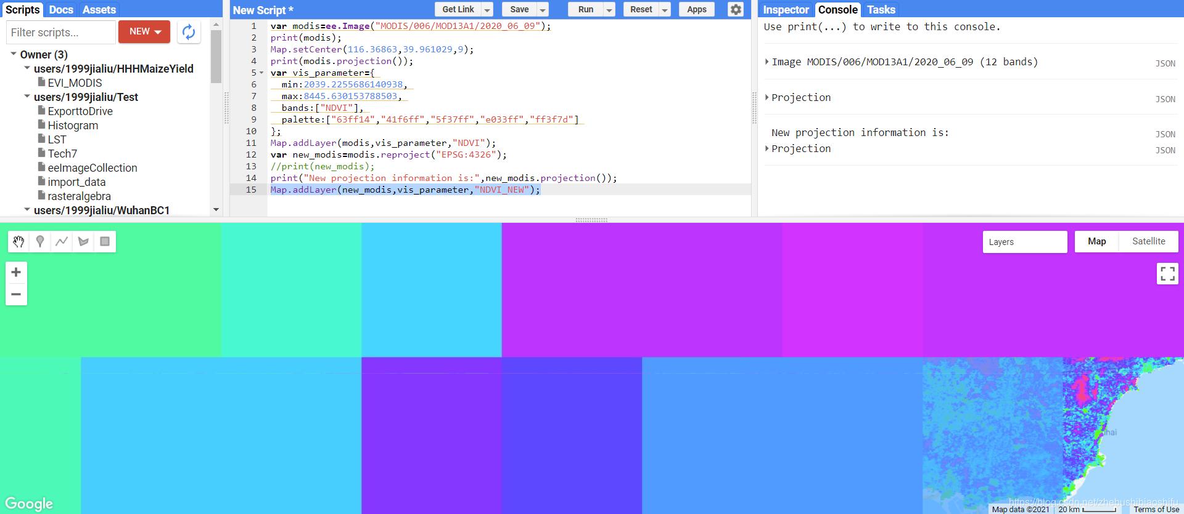Choose the draw line tool
This screenshot has height=514, width=1184.
coord(62,242)
